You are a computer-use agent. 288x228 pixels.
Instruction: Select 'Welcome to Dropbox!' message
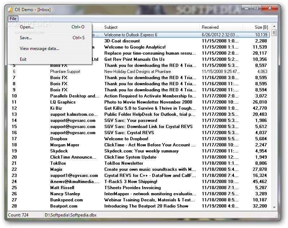(126, 139)
